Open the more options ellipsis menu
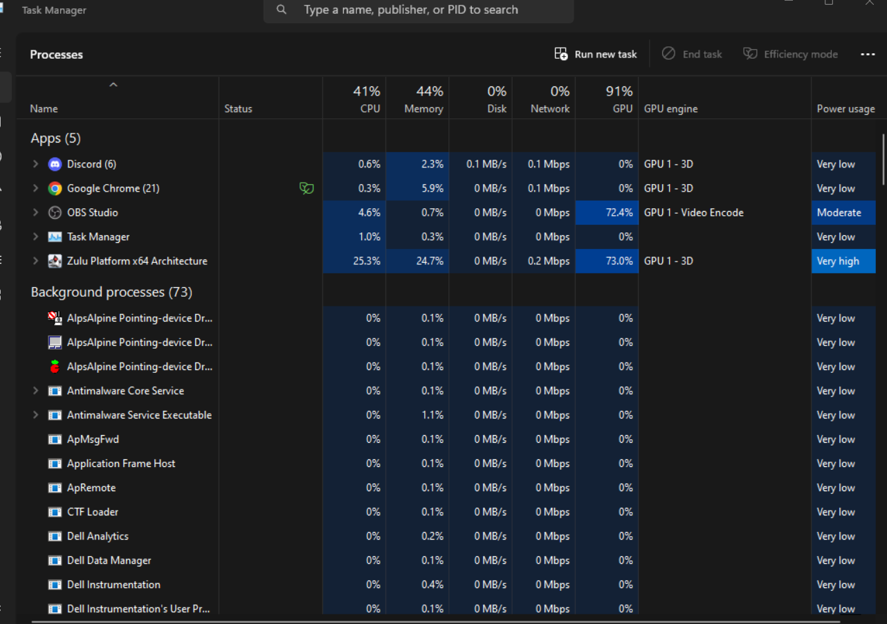887x624 pixels. click(x=868, y=54)
